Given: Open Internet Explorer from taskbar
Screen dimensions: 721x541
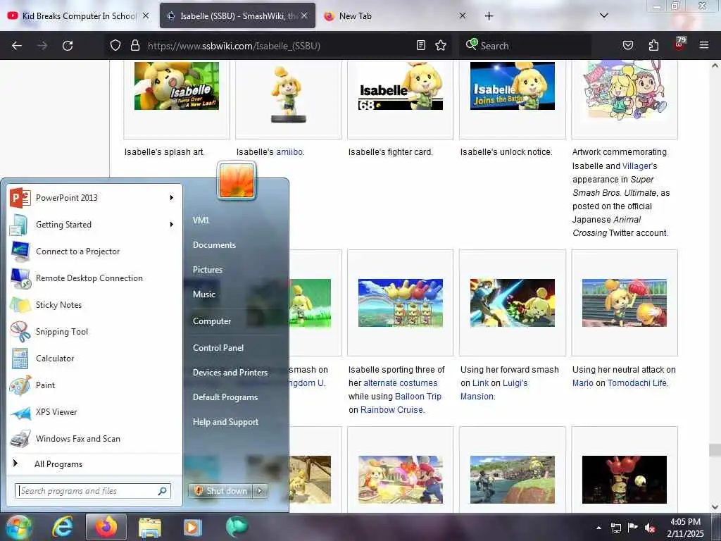Looking at the screenshot, I should tap(62, 527).
